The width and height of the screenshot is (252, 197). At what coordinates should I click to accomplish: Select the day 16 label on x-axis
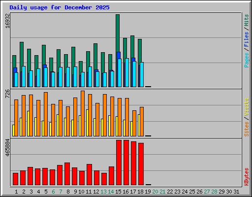click(126, 192)
